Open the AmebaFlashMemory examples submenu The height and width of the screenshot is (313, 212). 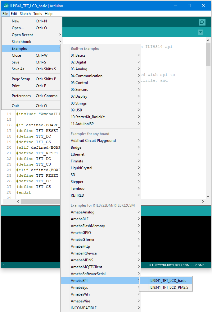[101, 226]
